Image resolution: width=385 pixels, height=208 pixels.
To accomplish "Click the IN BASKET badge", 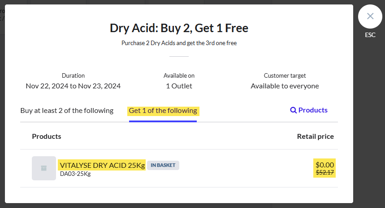I will pyautogui.click(x=163, y=165).
